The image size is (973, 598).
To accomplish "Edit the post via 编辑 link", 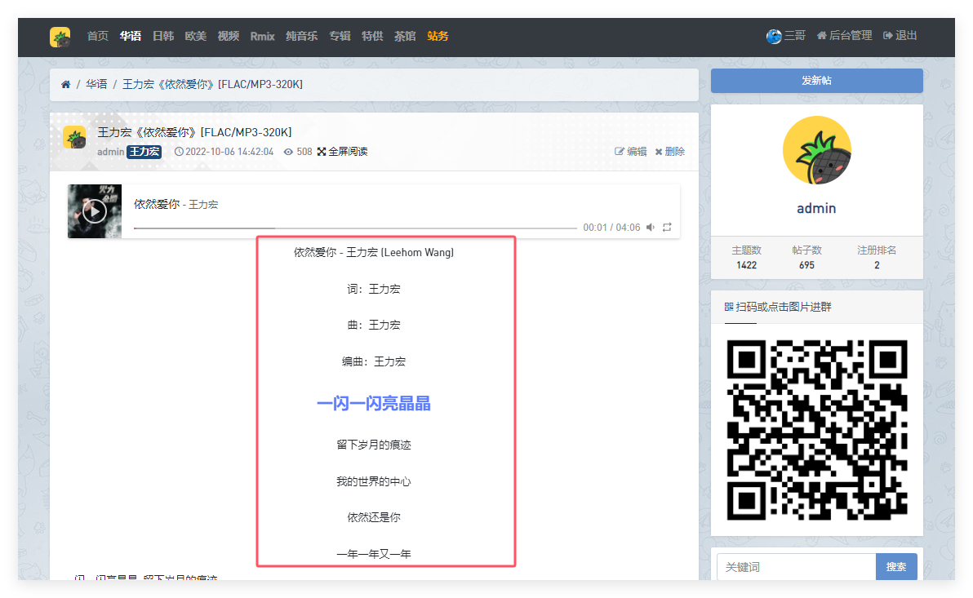I will [x=630, y=152].
